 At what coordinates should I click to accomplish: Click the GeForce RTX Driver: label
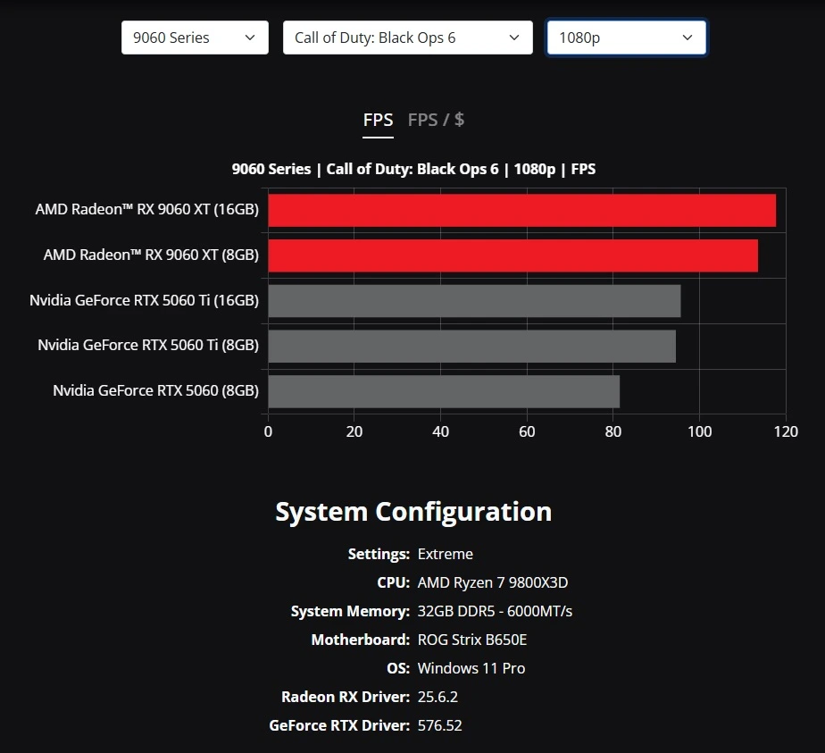(339, 725)
